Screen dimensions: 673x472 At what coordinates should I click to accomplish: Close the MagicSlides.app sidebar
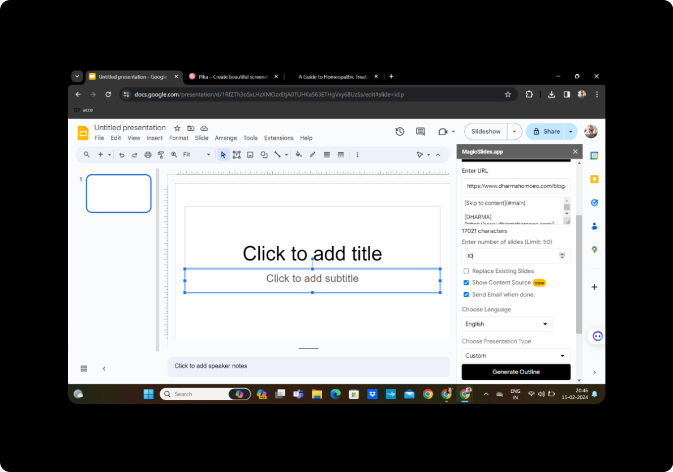tap(575, 152)
